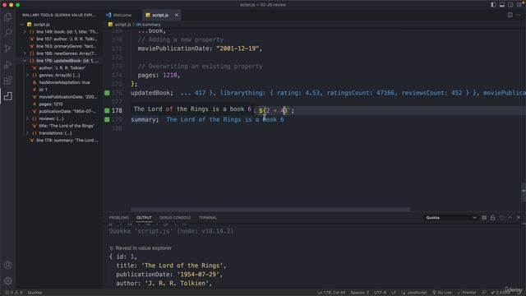
Task: Select hasMovieAdaptation: true row
Action: coord(59,82)
